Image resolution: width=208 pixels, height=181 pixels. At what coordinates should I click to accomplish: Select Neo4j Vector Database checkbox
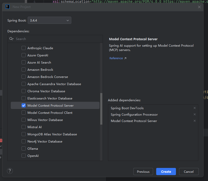(x=24, y=141)
